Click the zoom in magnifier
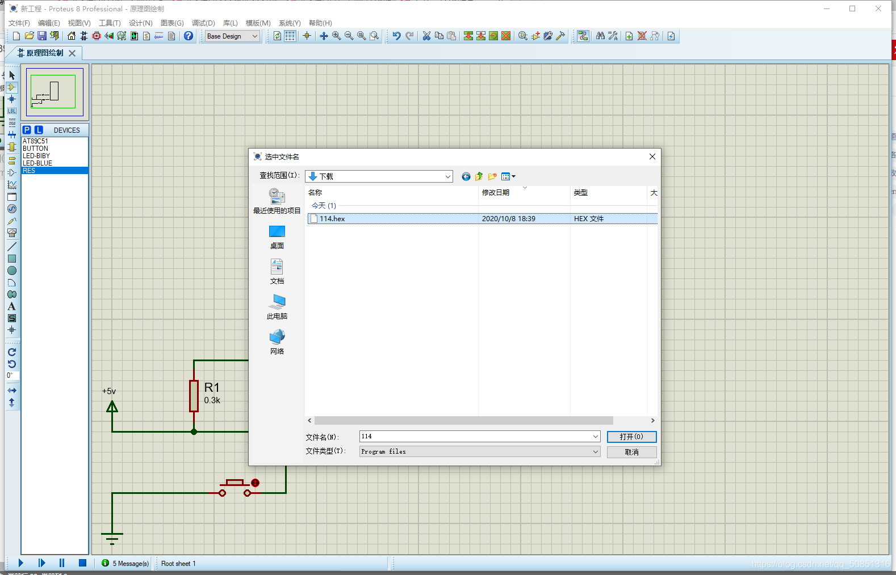Screen dimensions: 896x575 pos(336,36)
